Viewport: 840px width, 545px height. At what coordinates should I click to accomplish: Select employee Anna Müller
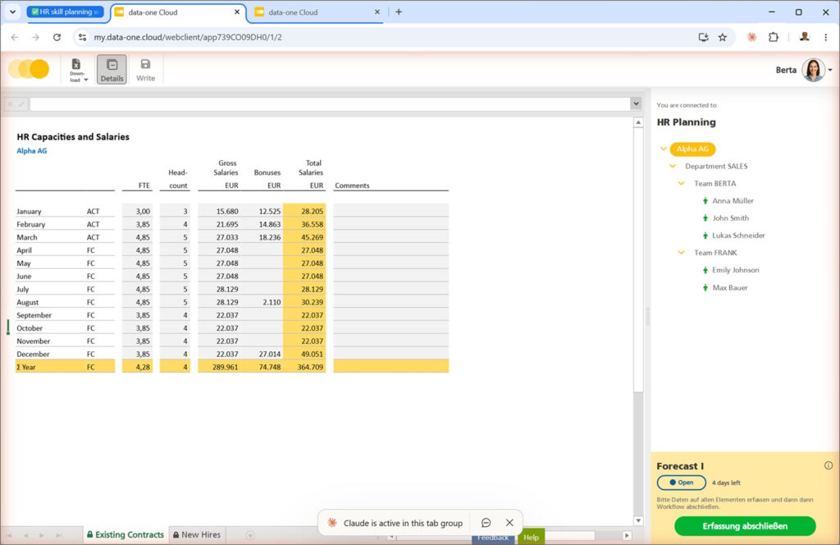pyautogui.click(x=733, y=200)
